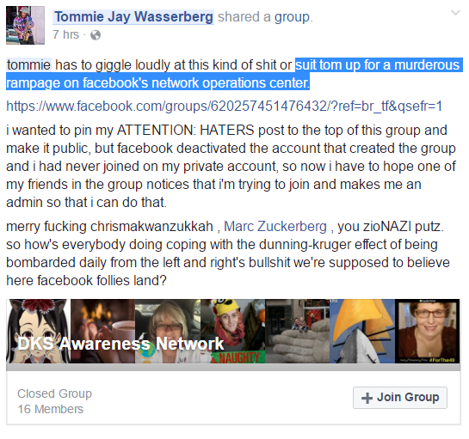Open Tommie Jay Wasserberg profile name link
The height and width of the screenshot is (439, 469).
[x=133, y=16]
